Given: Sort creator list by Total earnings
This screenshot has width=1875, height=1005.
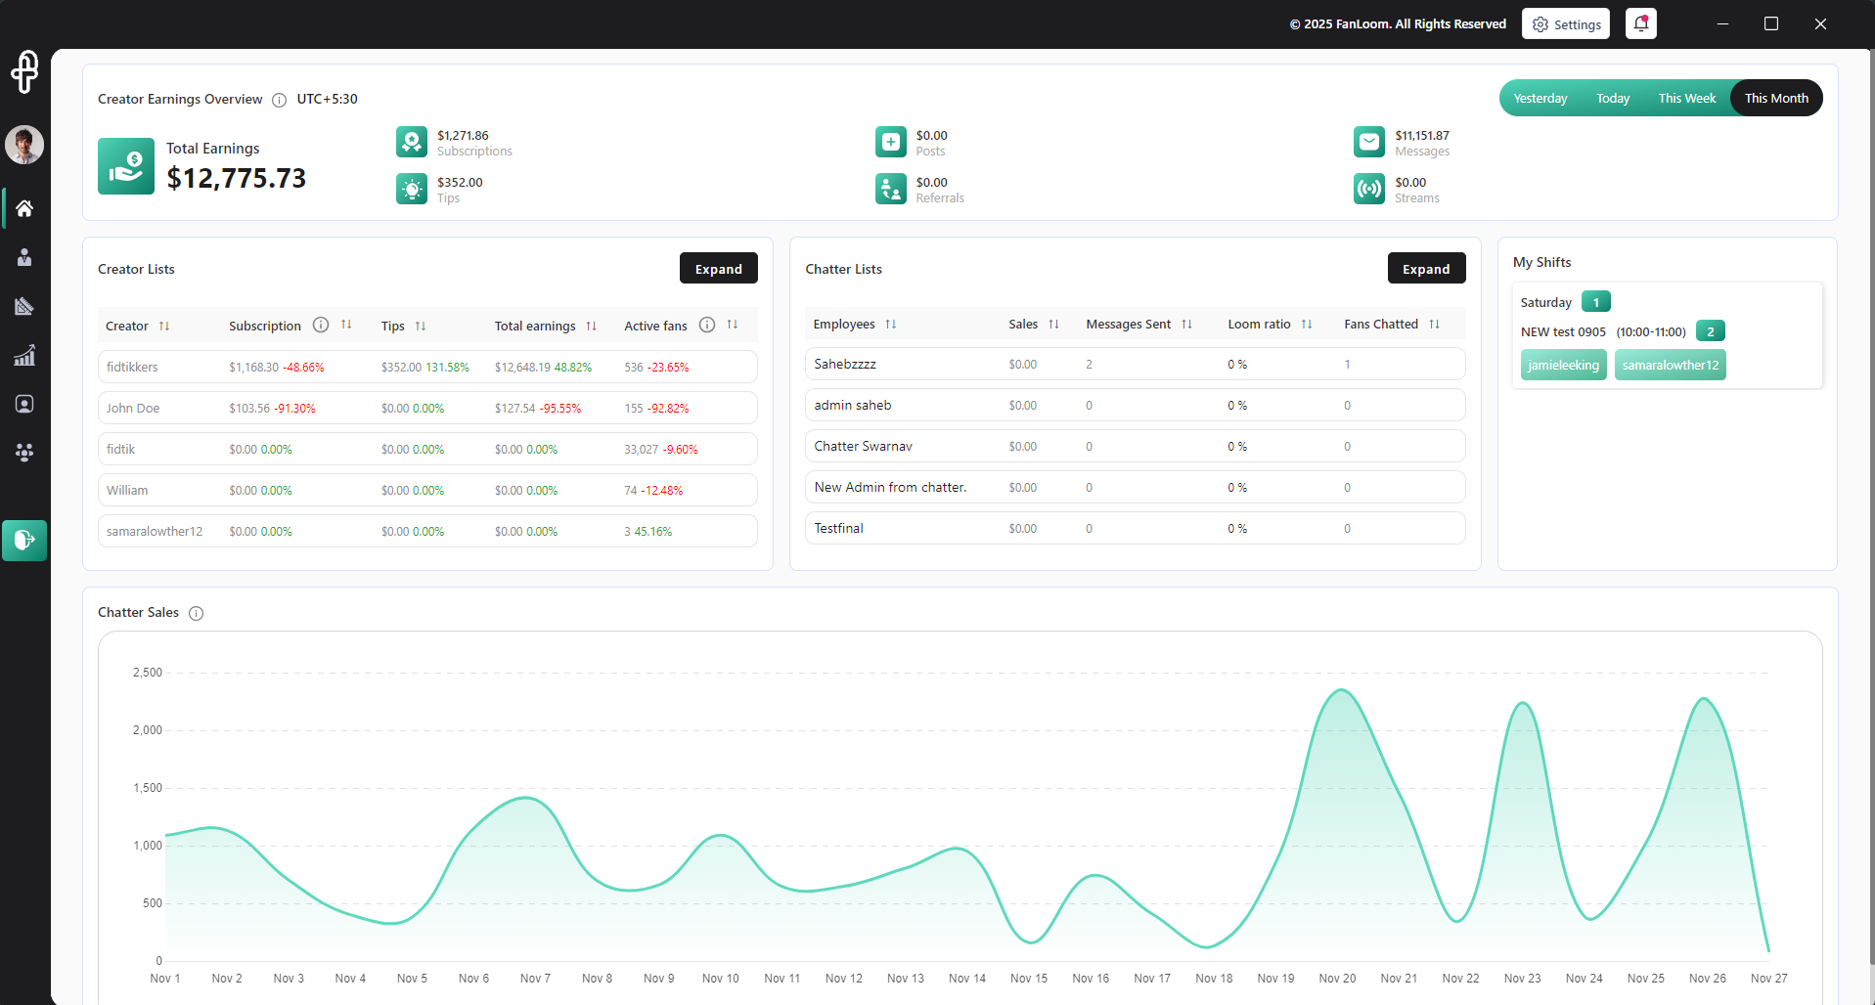Looking at the screenshot, I should pos(591,326).
